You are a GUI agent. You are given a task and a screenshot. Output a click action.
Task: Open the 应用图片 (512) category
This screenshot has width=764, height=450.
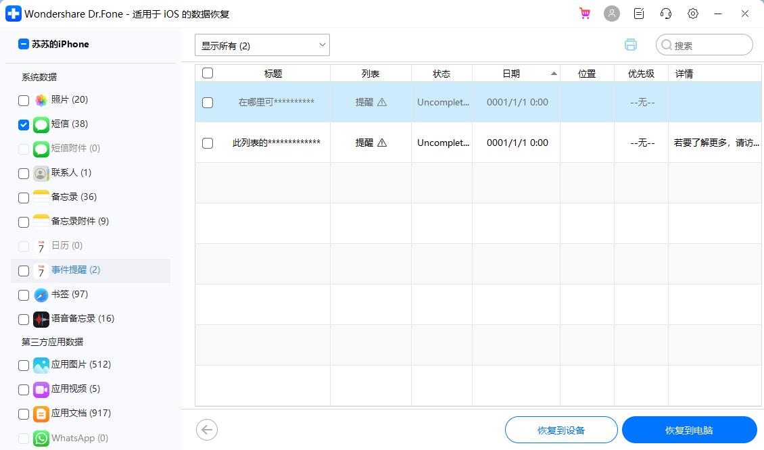point(80,365)
